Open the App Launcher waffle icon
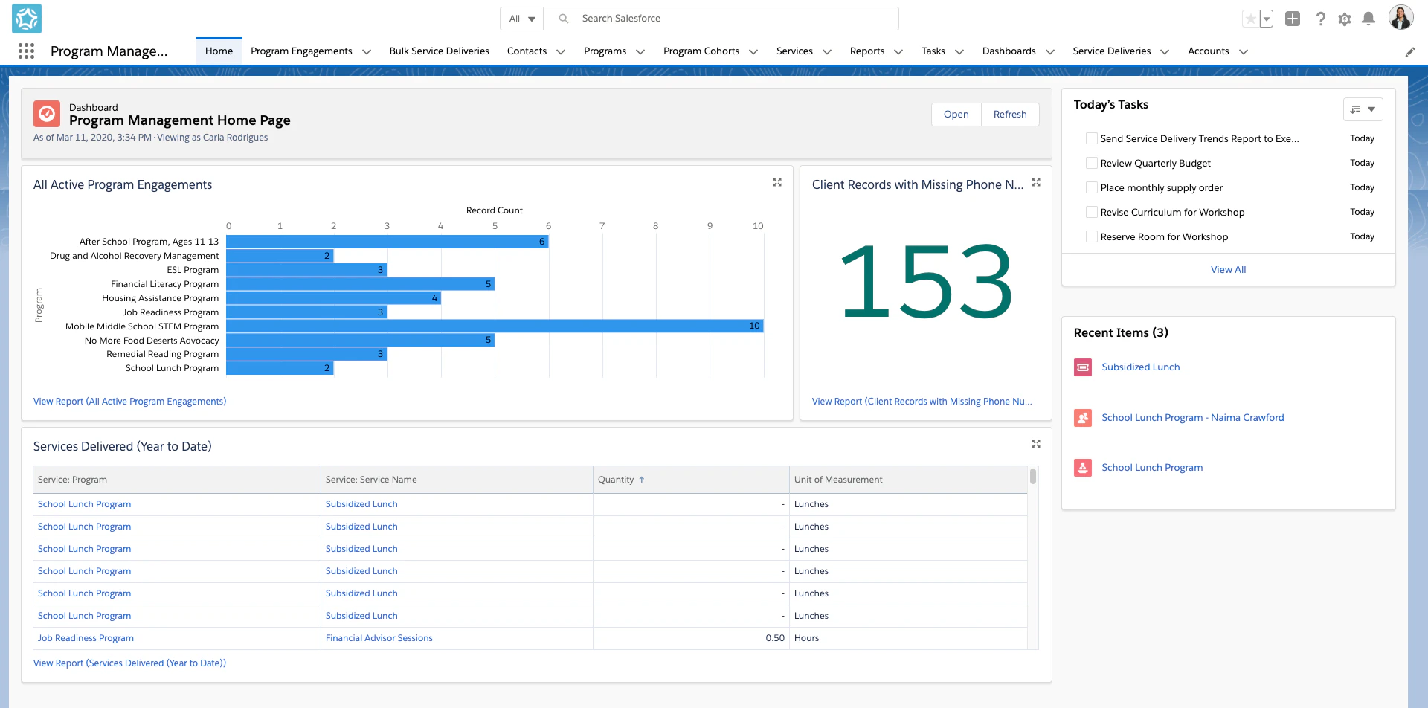Screen dimensions: 1428x708 click(26, 51)
